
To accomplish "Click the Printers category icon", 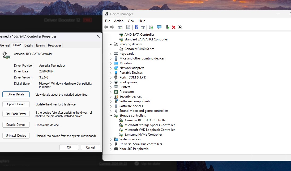I will 116,87.
